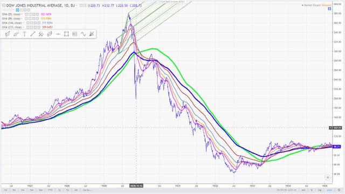This screenshot has height=194, width=345.
Task: Open the timezone menu (UTC-4) clock
Action: [x=287, y=190]
